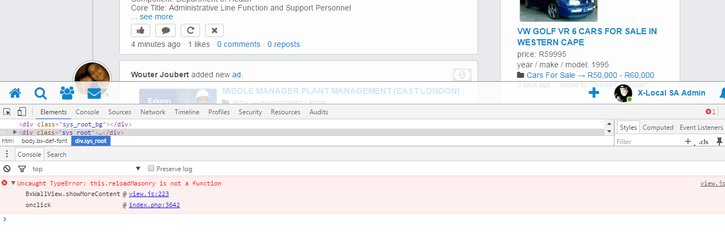Toggle the device mode icon in DevTools

pos(22,112)
